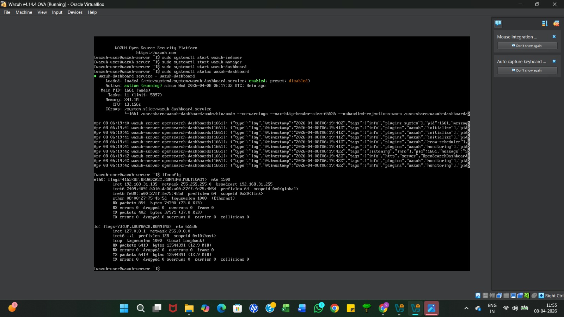Click the OneDrive cloud tray icon
This screenshot has height=317, width=564.
click(478, 309)
